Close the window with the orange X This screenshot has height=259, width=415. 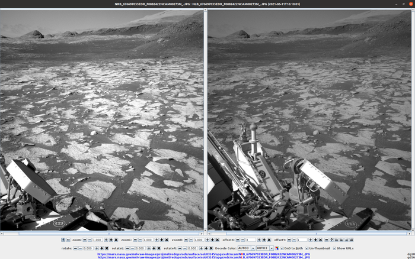pos(411,4)
